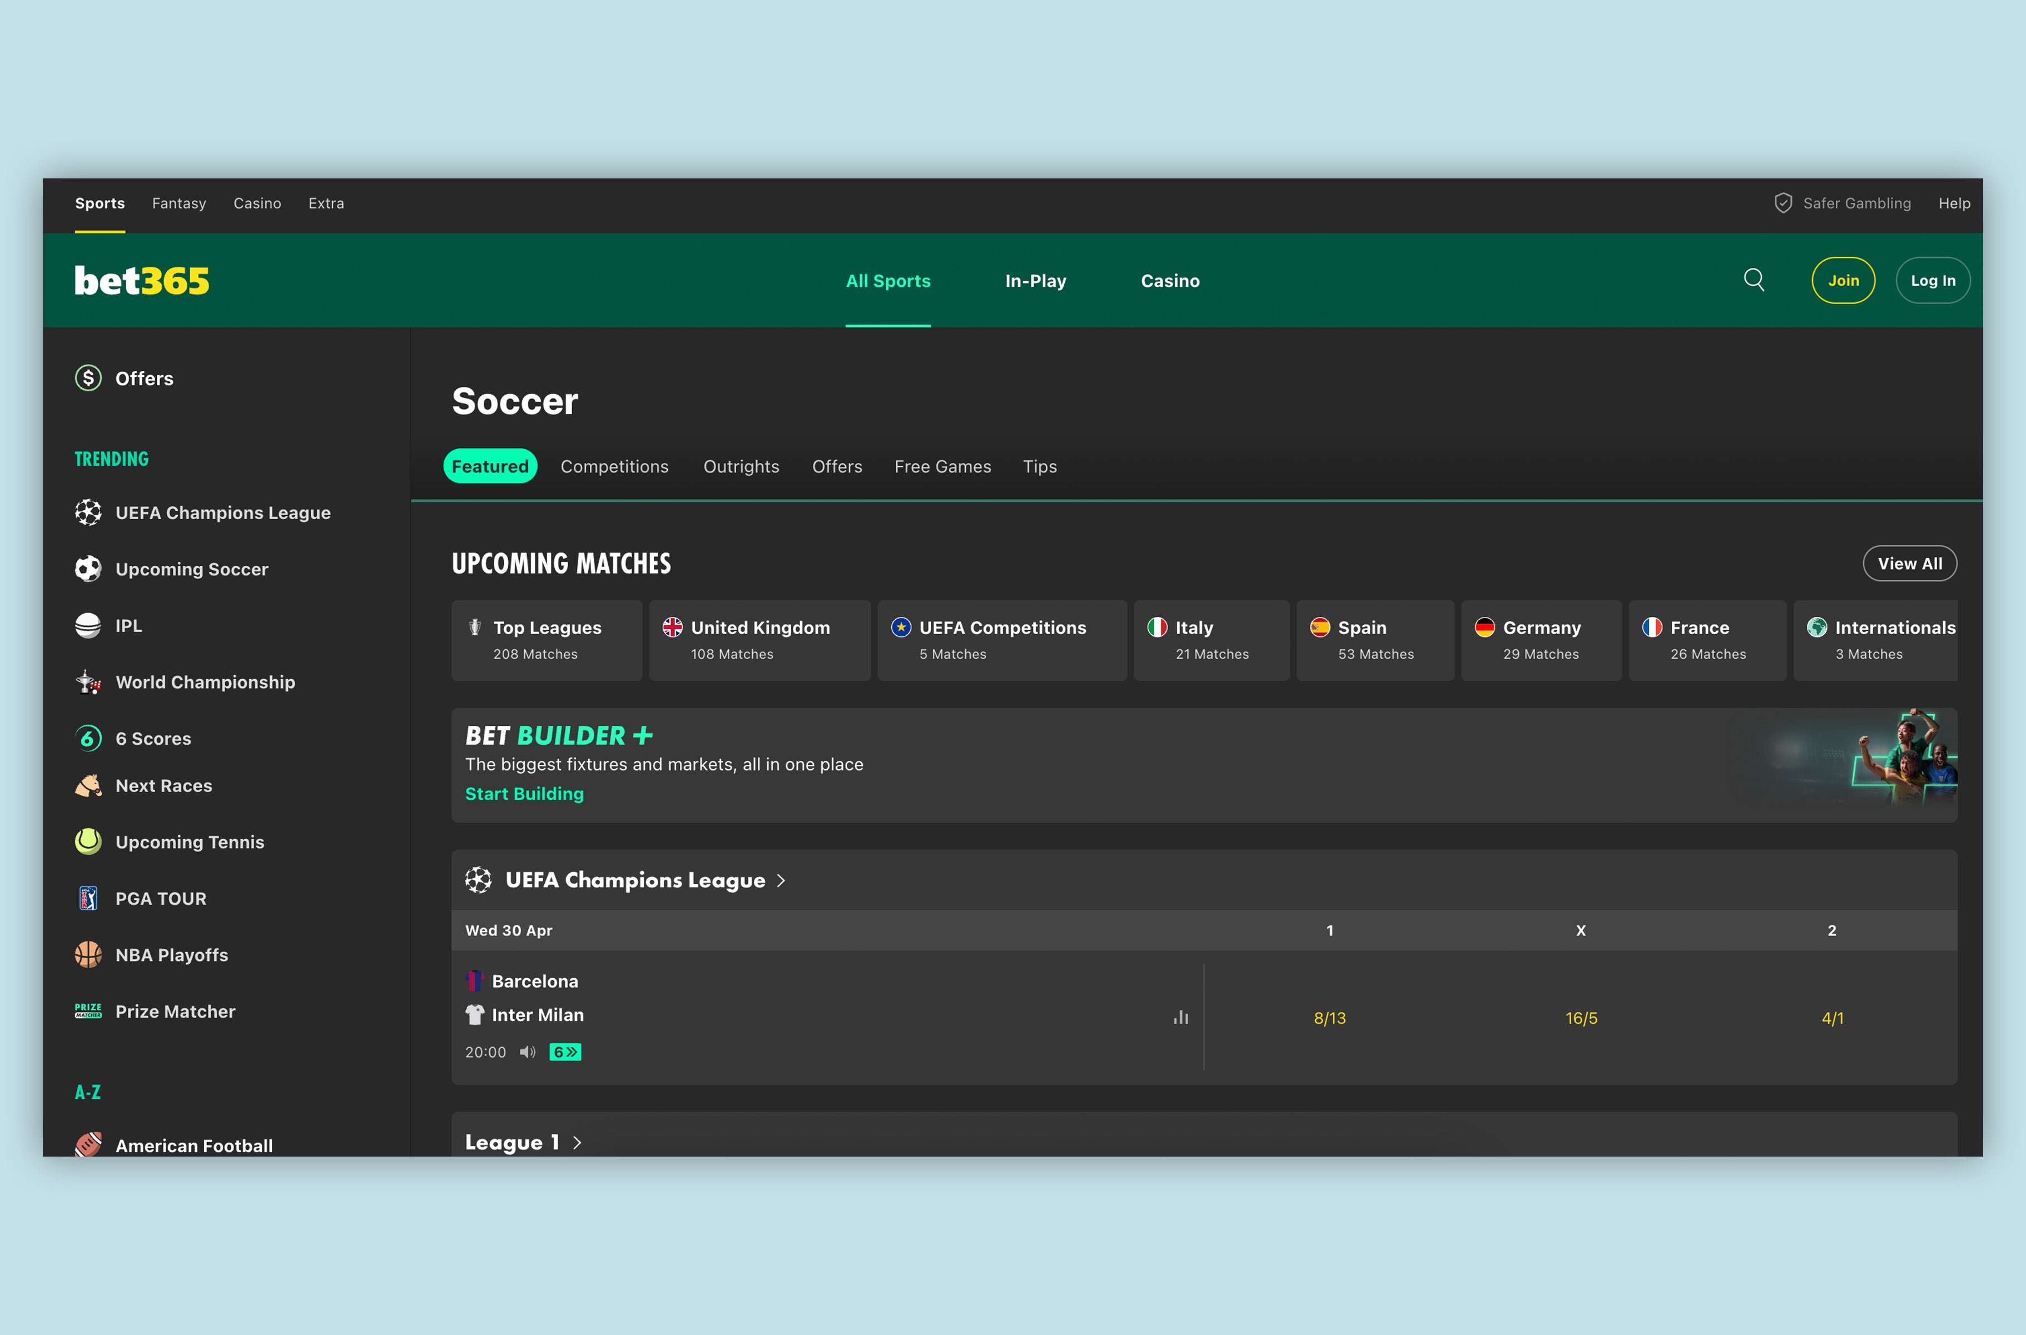The width and height of the screenshot is (2026, 1335).
Task: Select the UEFA Champions League trophy icon in sidebar
Action: click(x=88, y=512)
